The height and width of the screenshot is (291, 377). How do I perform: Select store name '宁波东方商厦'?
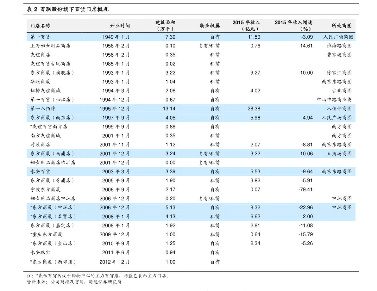tap(46, 189)
